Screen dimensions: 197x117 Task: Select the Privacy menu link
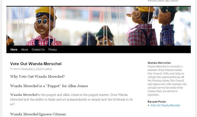[53, 49]
